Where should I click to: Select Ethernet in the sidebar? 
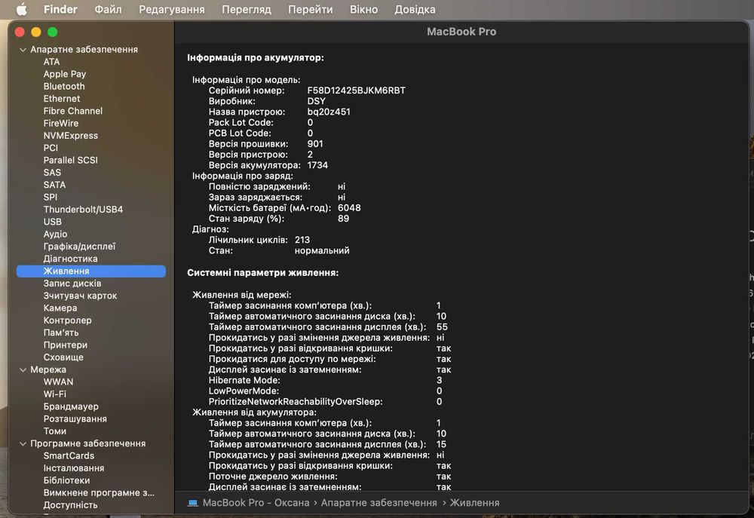(62, 99)
